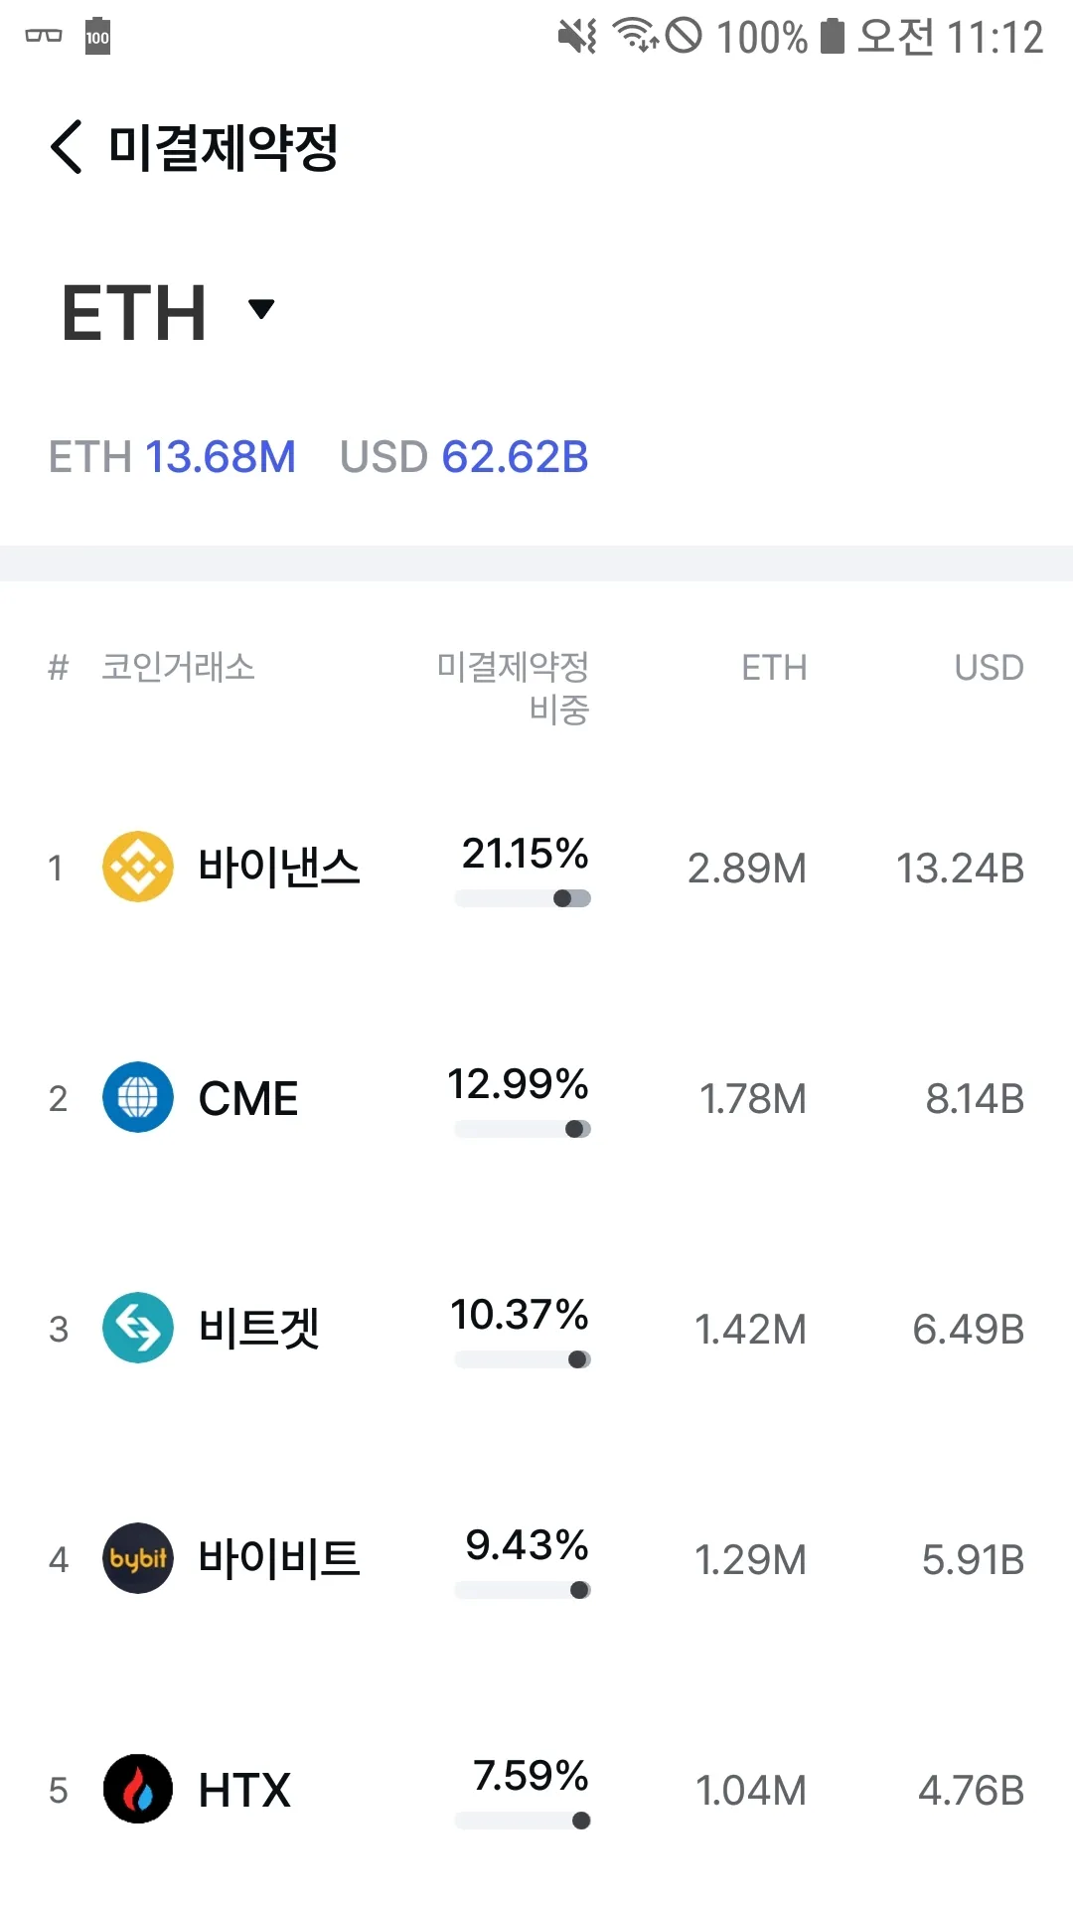Open the 바이비트 exchange row
The image size is (1073, 1908).
(279, 1558)
